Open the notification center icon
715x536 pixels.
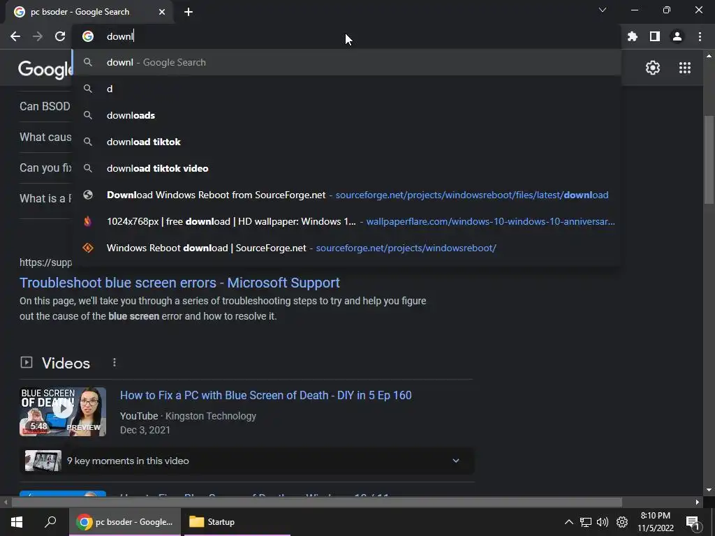[693, 523]
